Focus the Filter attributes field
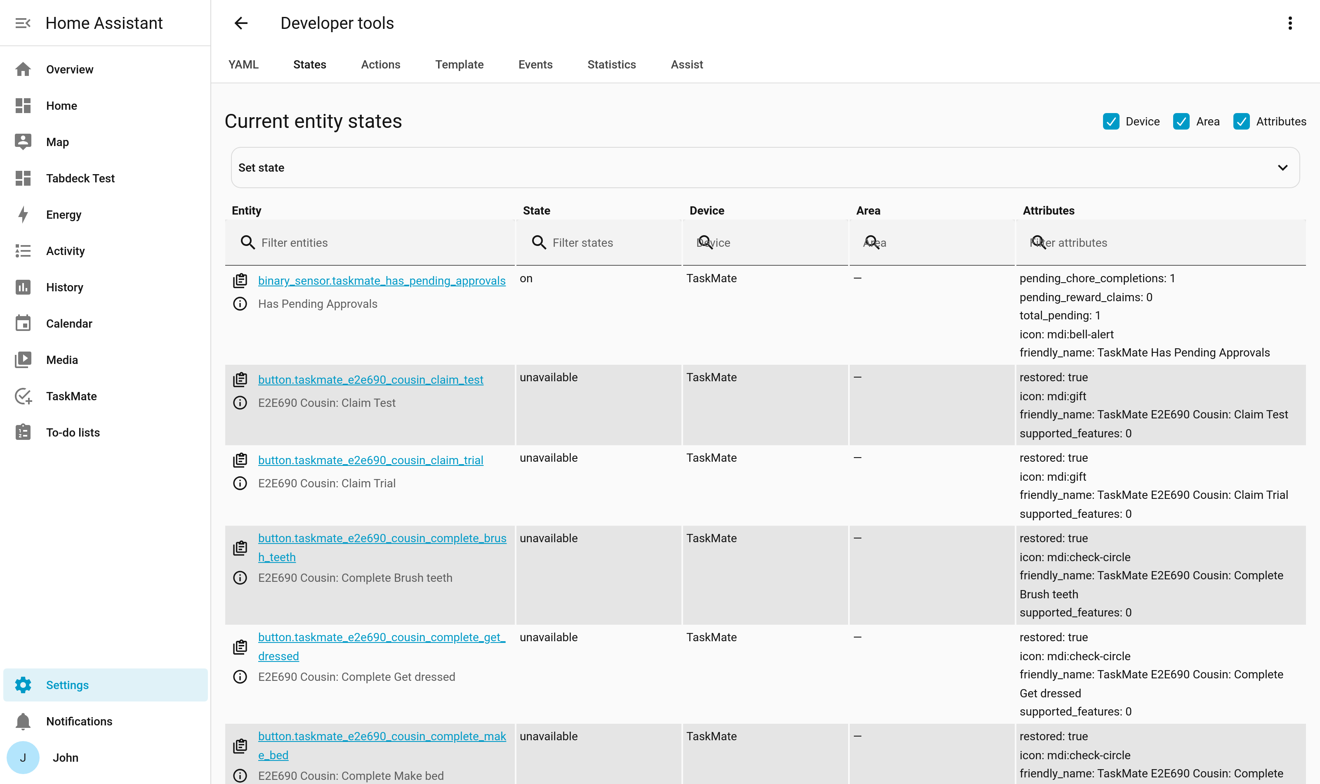Image resolution: width=1320 pixels, height=784 pixels. [1160, 243]
